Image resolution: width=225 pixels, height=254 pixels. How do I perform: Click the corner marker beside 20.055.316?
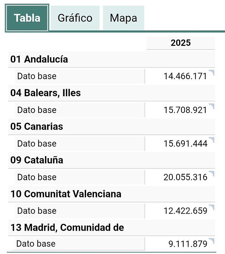tap(212, 173)
